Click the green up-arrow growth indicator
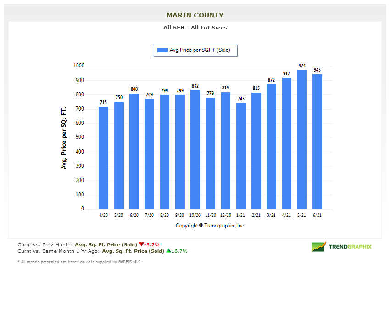Image resolution: width=390 pixels, height=321 pixels. 167,251
